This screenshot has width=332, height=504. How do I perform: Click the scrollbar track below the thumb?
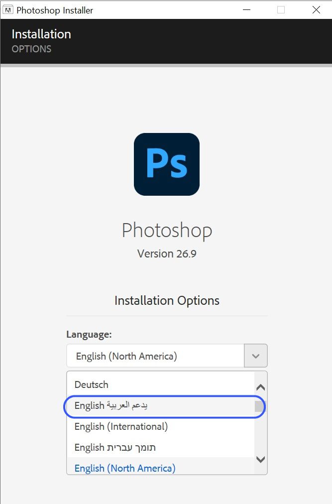click(261, 432)
